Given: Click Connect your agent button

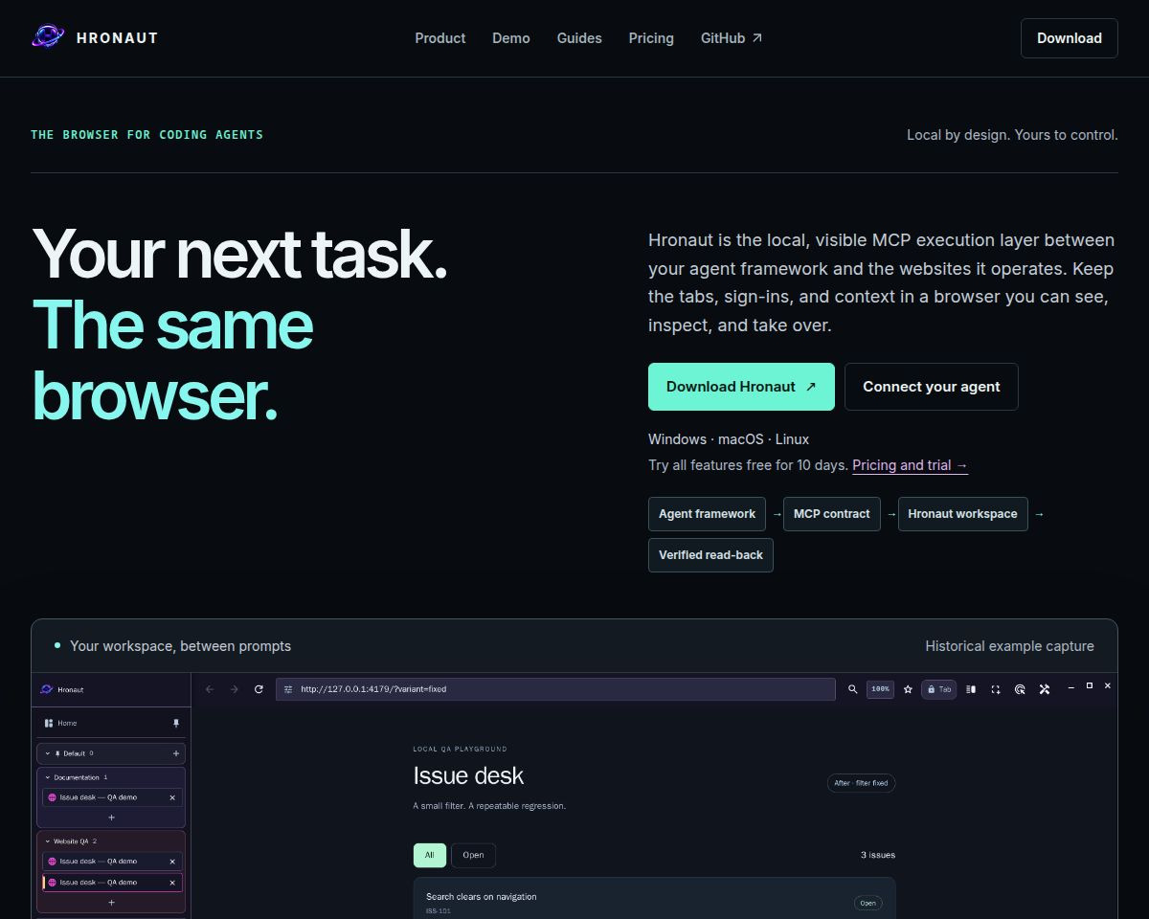Looking at the screenshot, I should (932, 387).
